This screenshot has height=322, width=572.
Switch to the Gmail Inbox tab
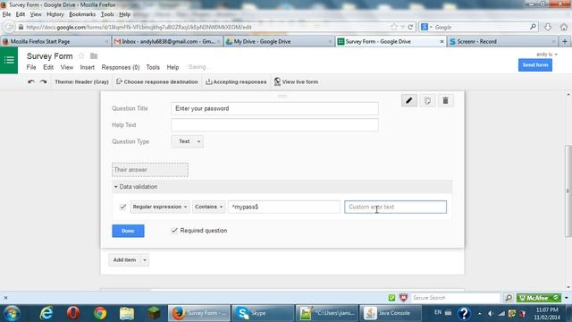(167, 42)
